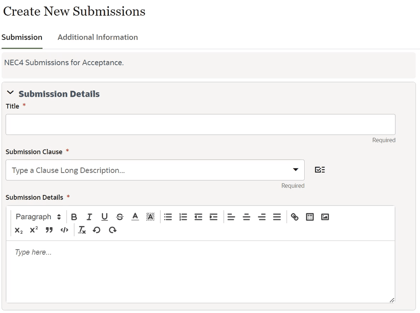Collapse the Submission Details section
Image resolution: width=420 pixels, height=313 pixels.
10,93
